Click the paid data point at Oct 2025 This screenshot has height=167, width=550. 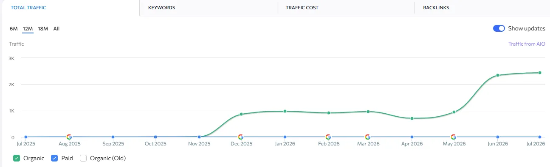pyautogui.click(x=155, y=137)
